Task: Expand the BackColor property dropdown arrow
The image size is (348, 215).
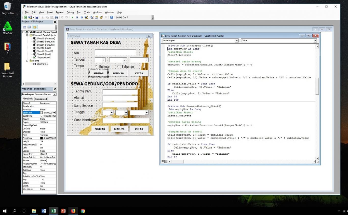Action: tap(54, 113)
